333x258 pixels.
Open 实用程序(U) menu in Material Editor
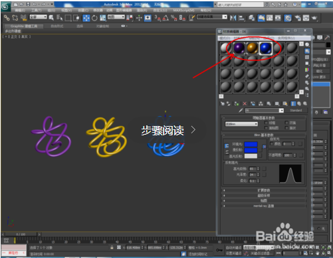coord(286,38)
